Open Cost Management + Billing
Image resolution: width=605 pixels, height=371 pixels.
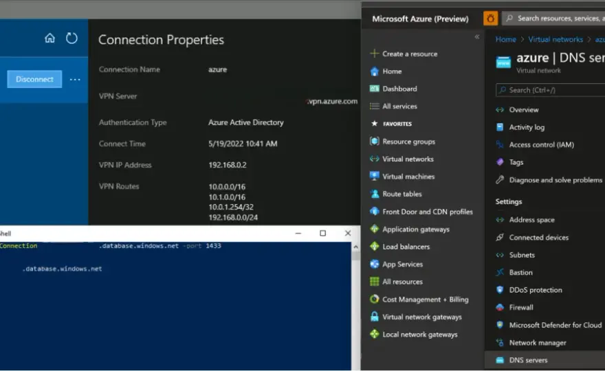point(425,300)
